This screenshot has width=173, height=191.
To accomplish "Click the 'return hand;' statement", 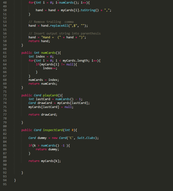I will click(x=39, y=41).
